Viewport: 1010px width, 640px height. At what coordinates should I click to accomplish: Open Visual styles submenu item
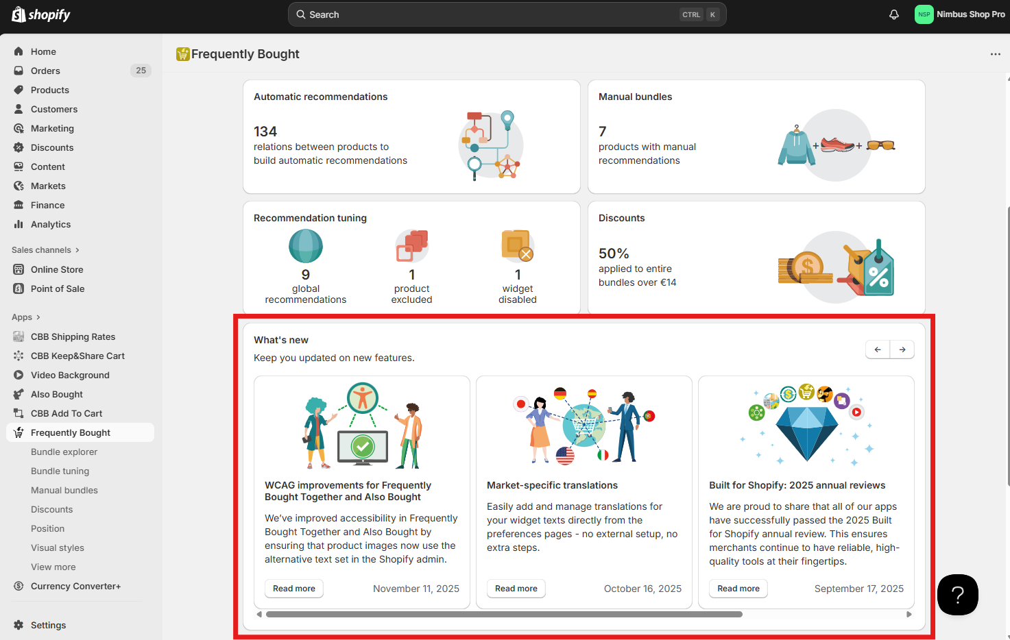click(x=58, y=547)
